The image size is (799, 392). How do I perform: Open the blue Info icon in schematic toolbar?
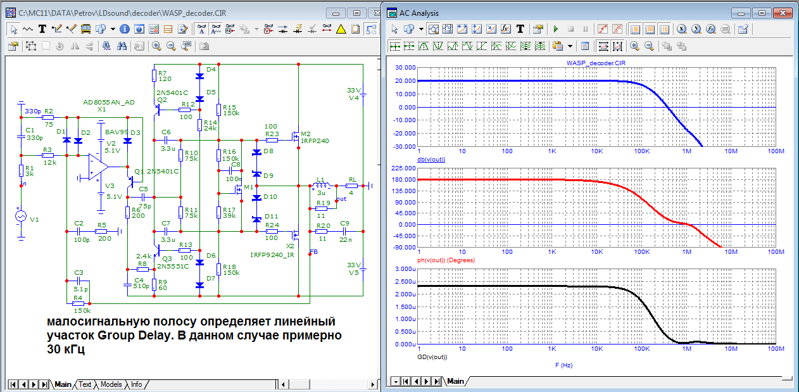click(124, 28)
